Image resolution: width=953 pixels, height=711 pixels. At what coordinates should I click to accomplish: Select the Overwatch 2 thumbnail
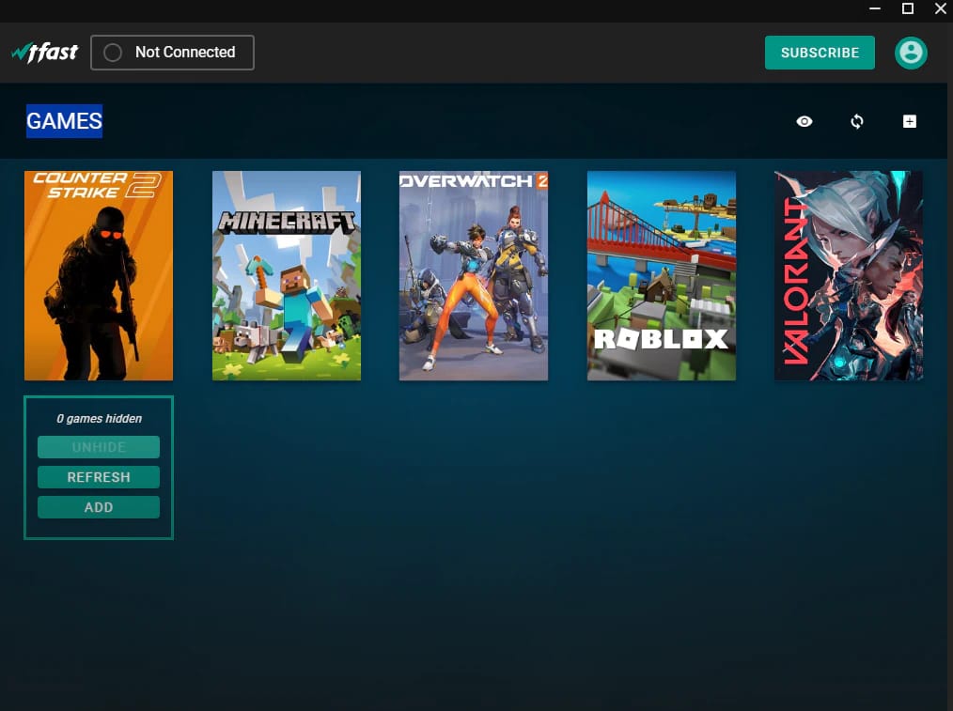coord(473,275)
